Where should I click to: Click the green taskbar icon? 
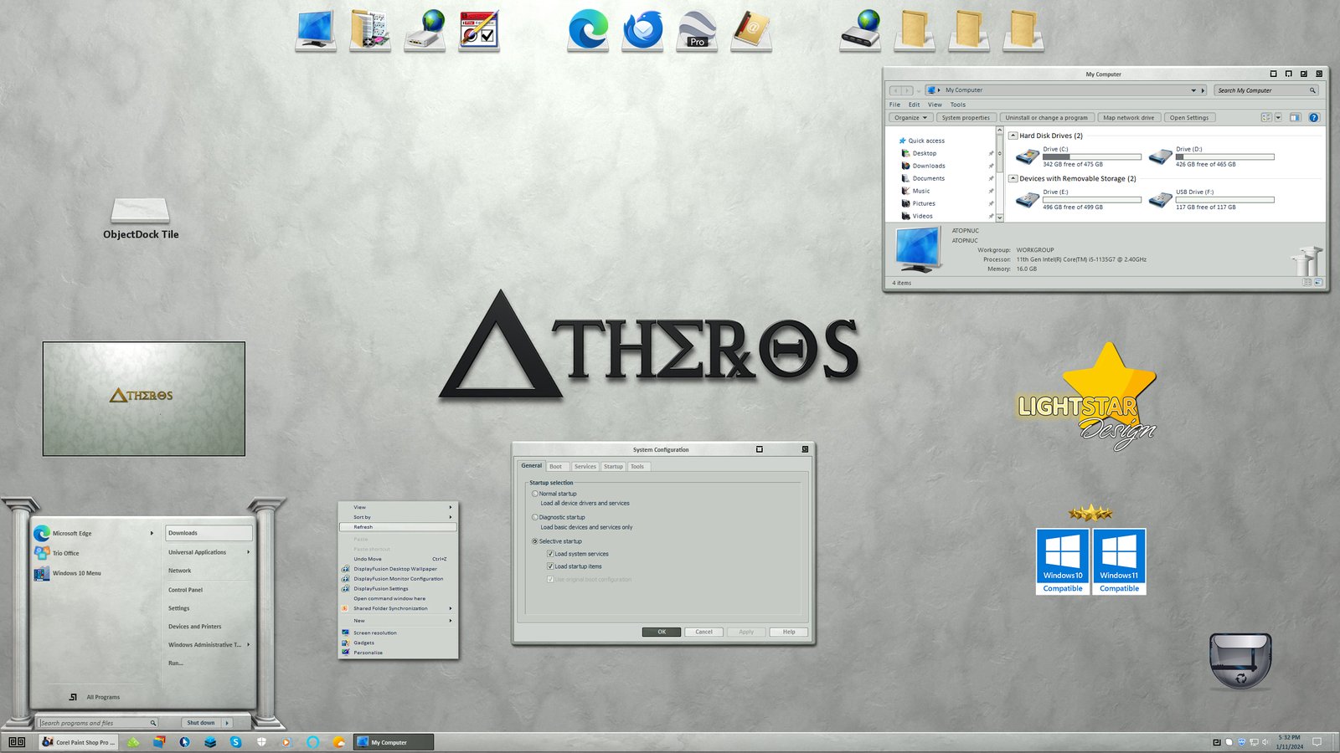pos(133,742)
